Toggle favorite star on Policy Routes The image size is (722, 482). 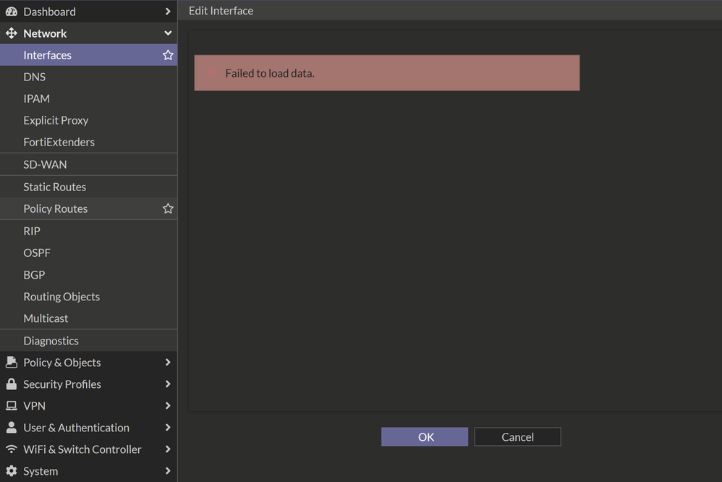pos(168,208)
